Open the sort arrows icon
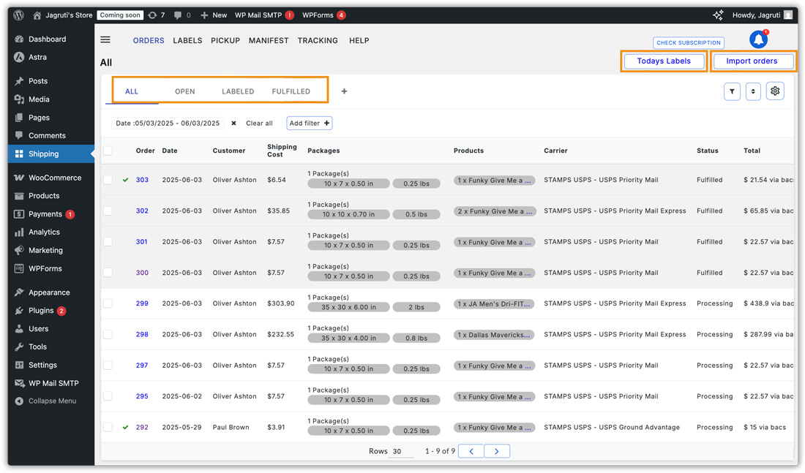This screenshot has width=805, height=473. pyautogui.click(x=753, y=91)
